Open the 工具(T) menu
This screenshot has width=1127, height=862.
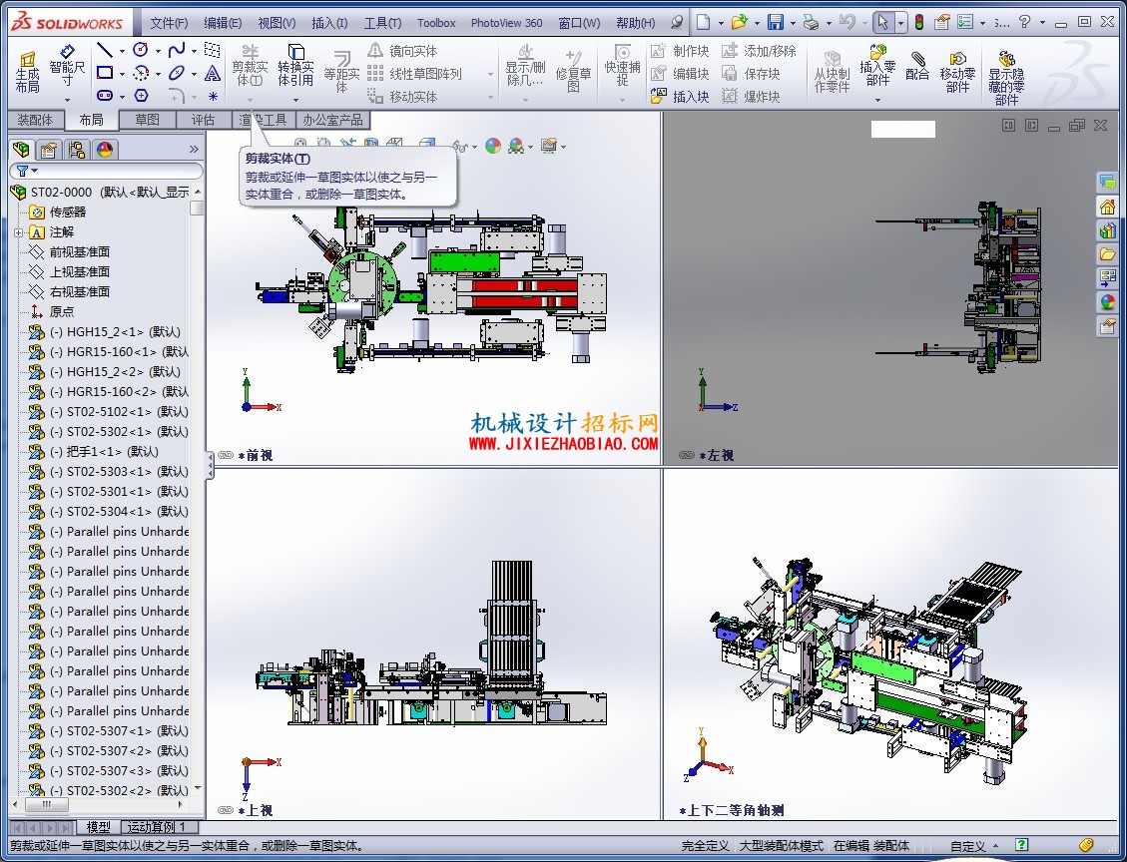382,23
